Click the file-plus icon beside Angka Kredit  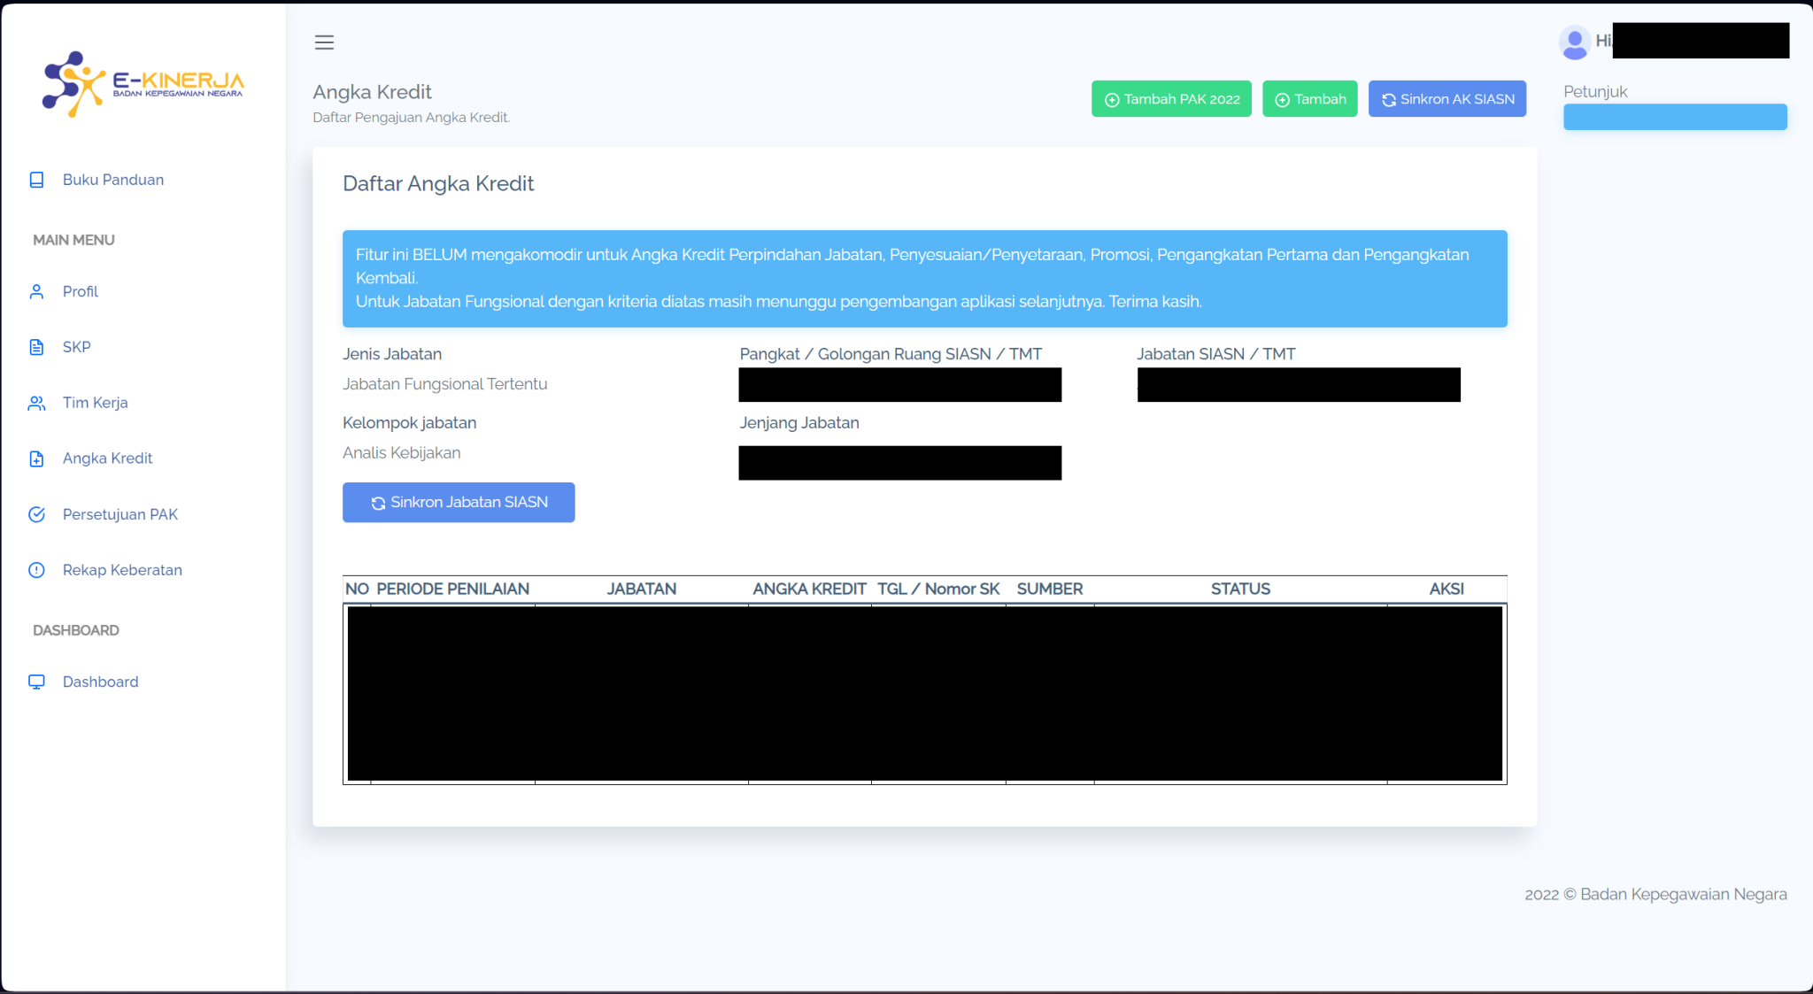pyautogui.click(x=36, y=458)
